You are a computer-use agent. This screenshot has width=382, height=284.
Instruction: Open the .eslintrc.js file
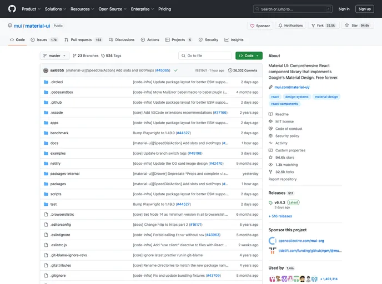pos(58,245)
